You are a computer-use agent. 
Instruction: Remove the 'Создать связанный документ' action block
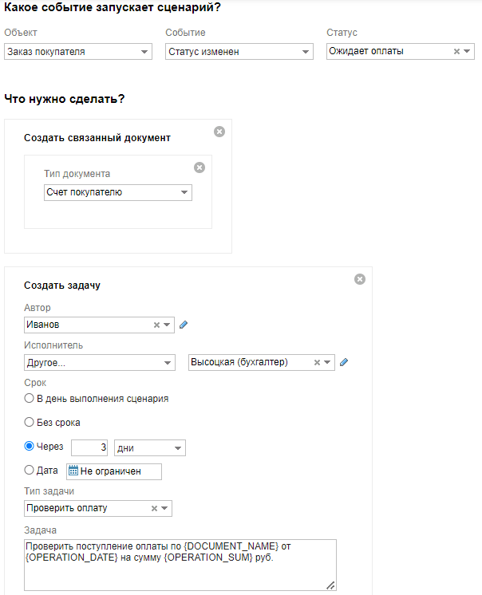[x=219, y=132]
